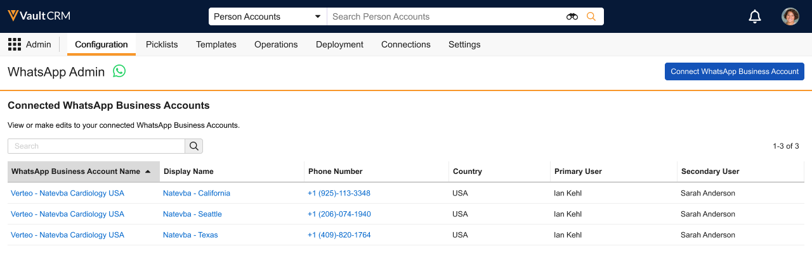Image resolution: width=812 pixels, height=265 pixels.
Task: Click the Display Name column header
Action: click(188, 171)
